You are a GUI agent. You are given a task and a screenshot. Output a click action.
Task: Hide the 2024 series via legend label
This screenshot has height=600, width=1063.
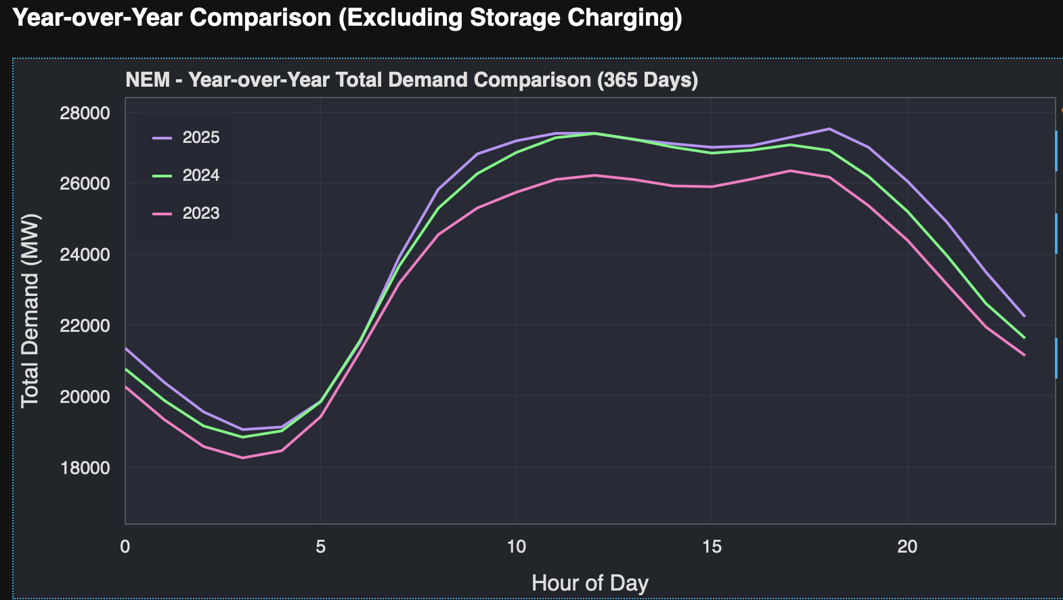point(200,175)
